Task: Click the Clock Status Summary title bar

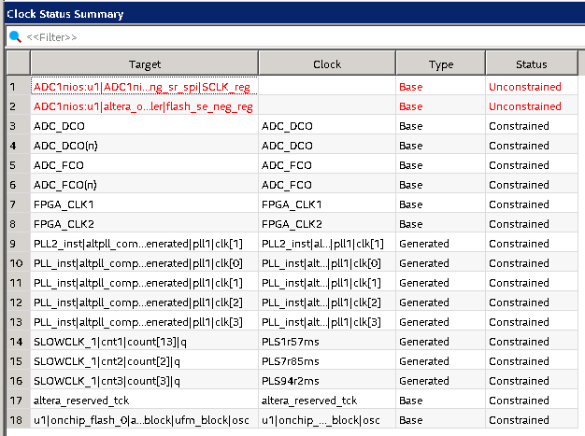Action: tap(280, 13)
